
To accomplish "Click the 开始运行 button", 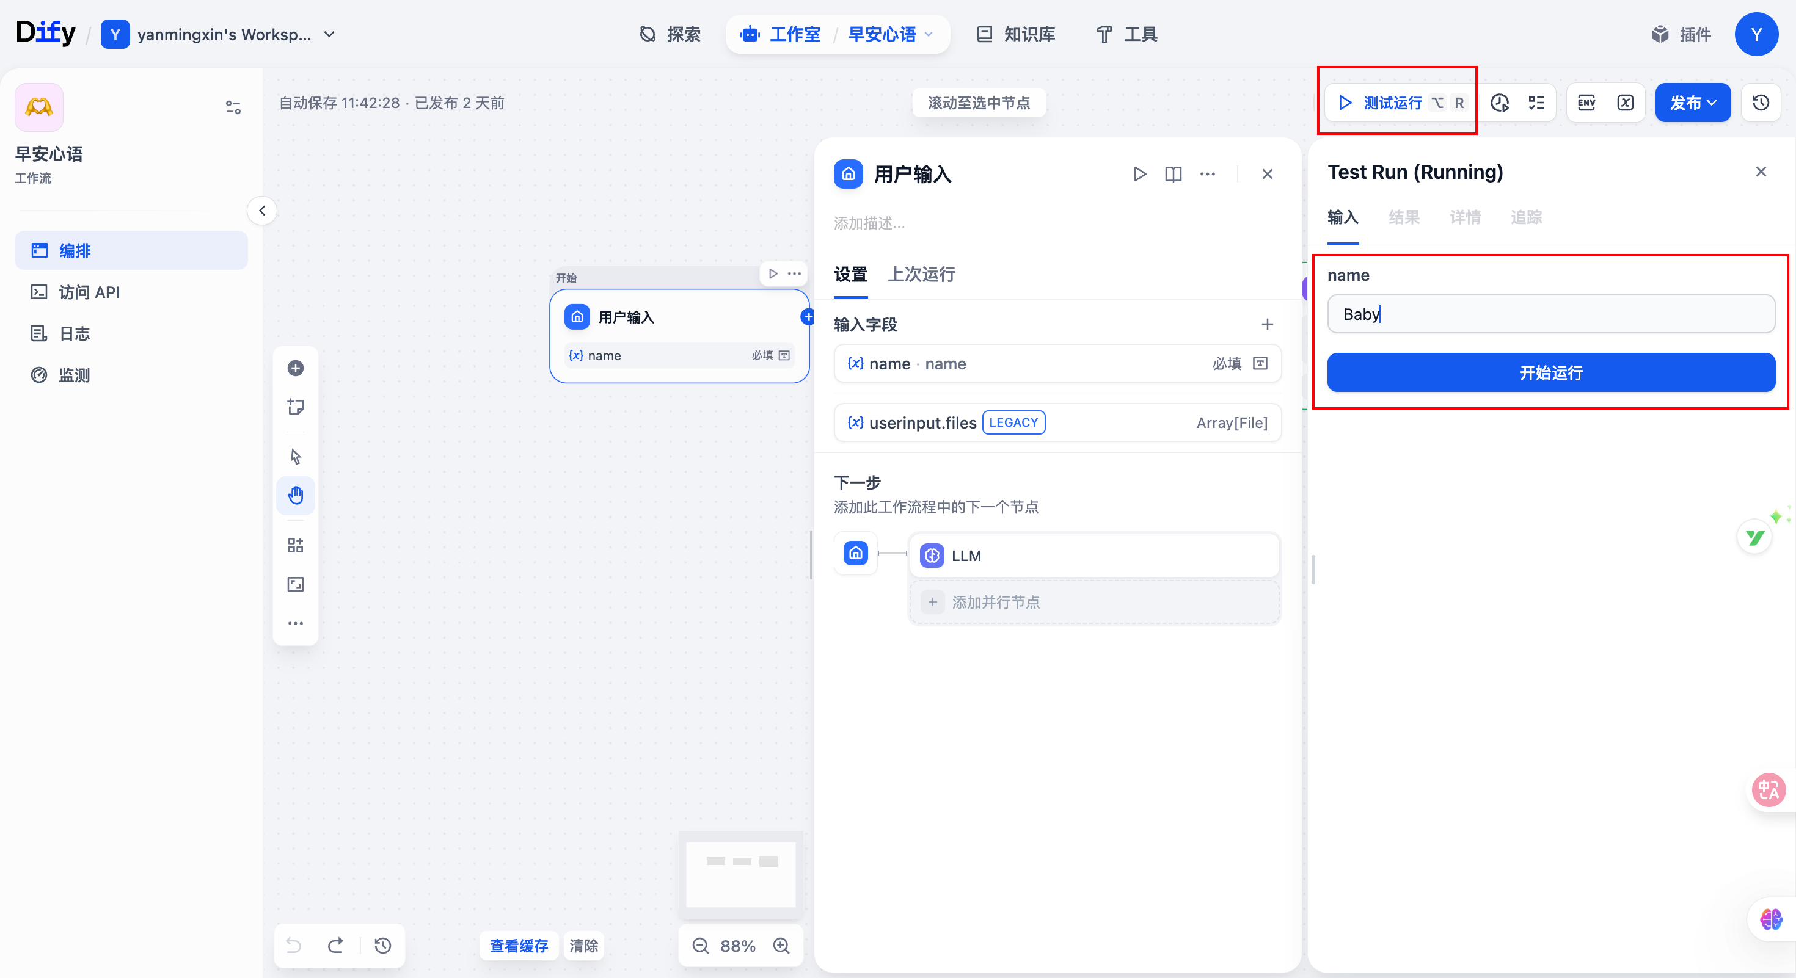I will tap(1550, 372).
